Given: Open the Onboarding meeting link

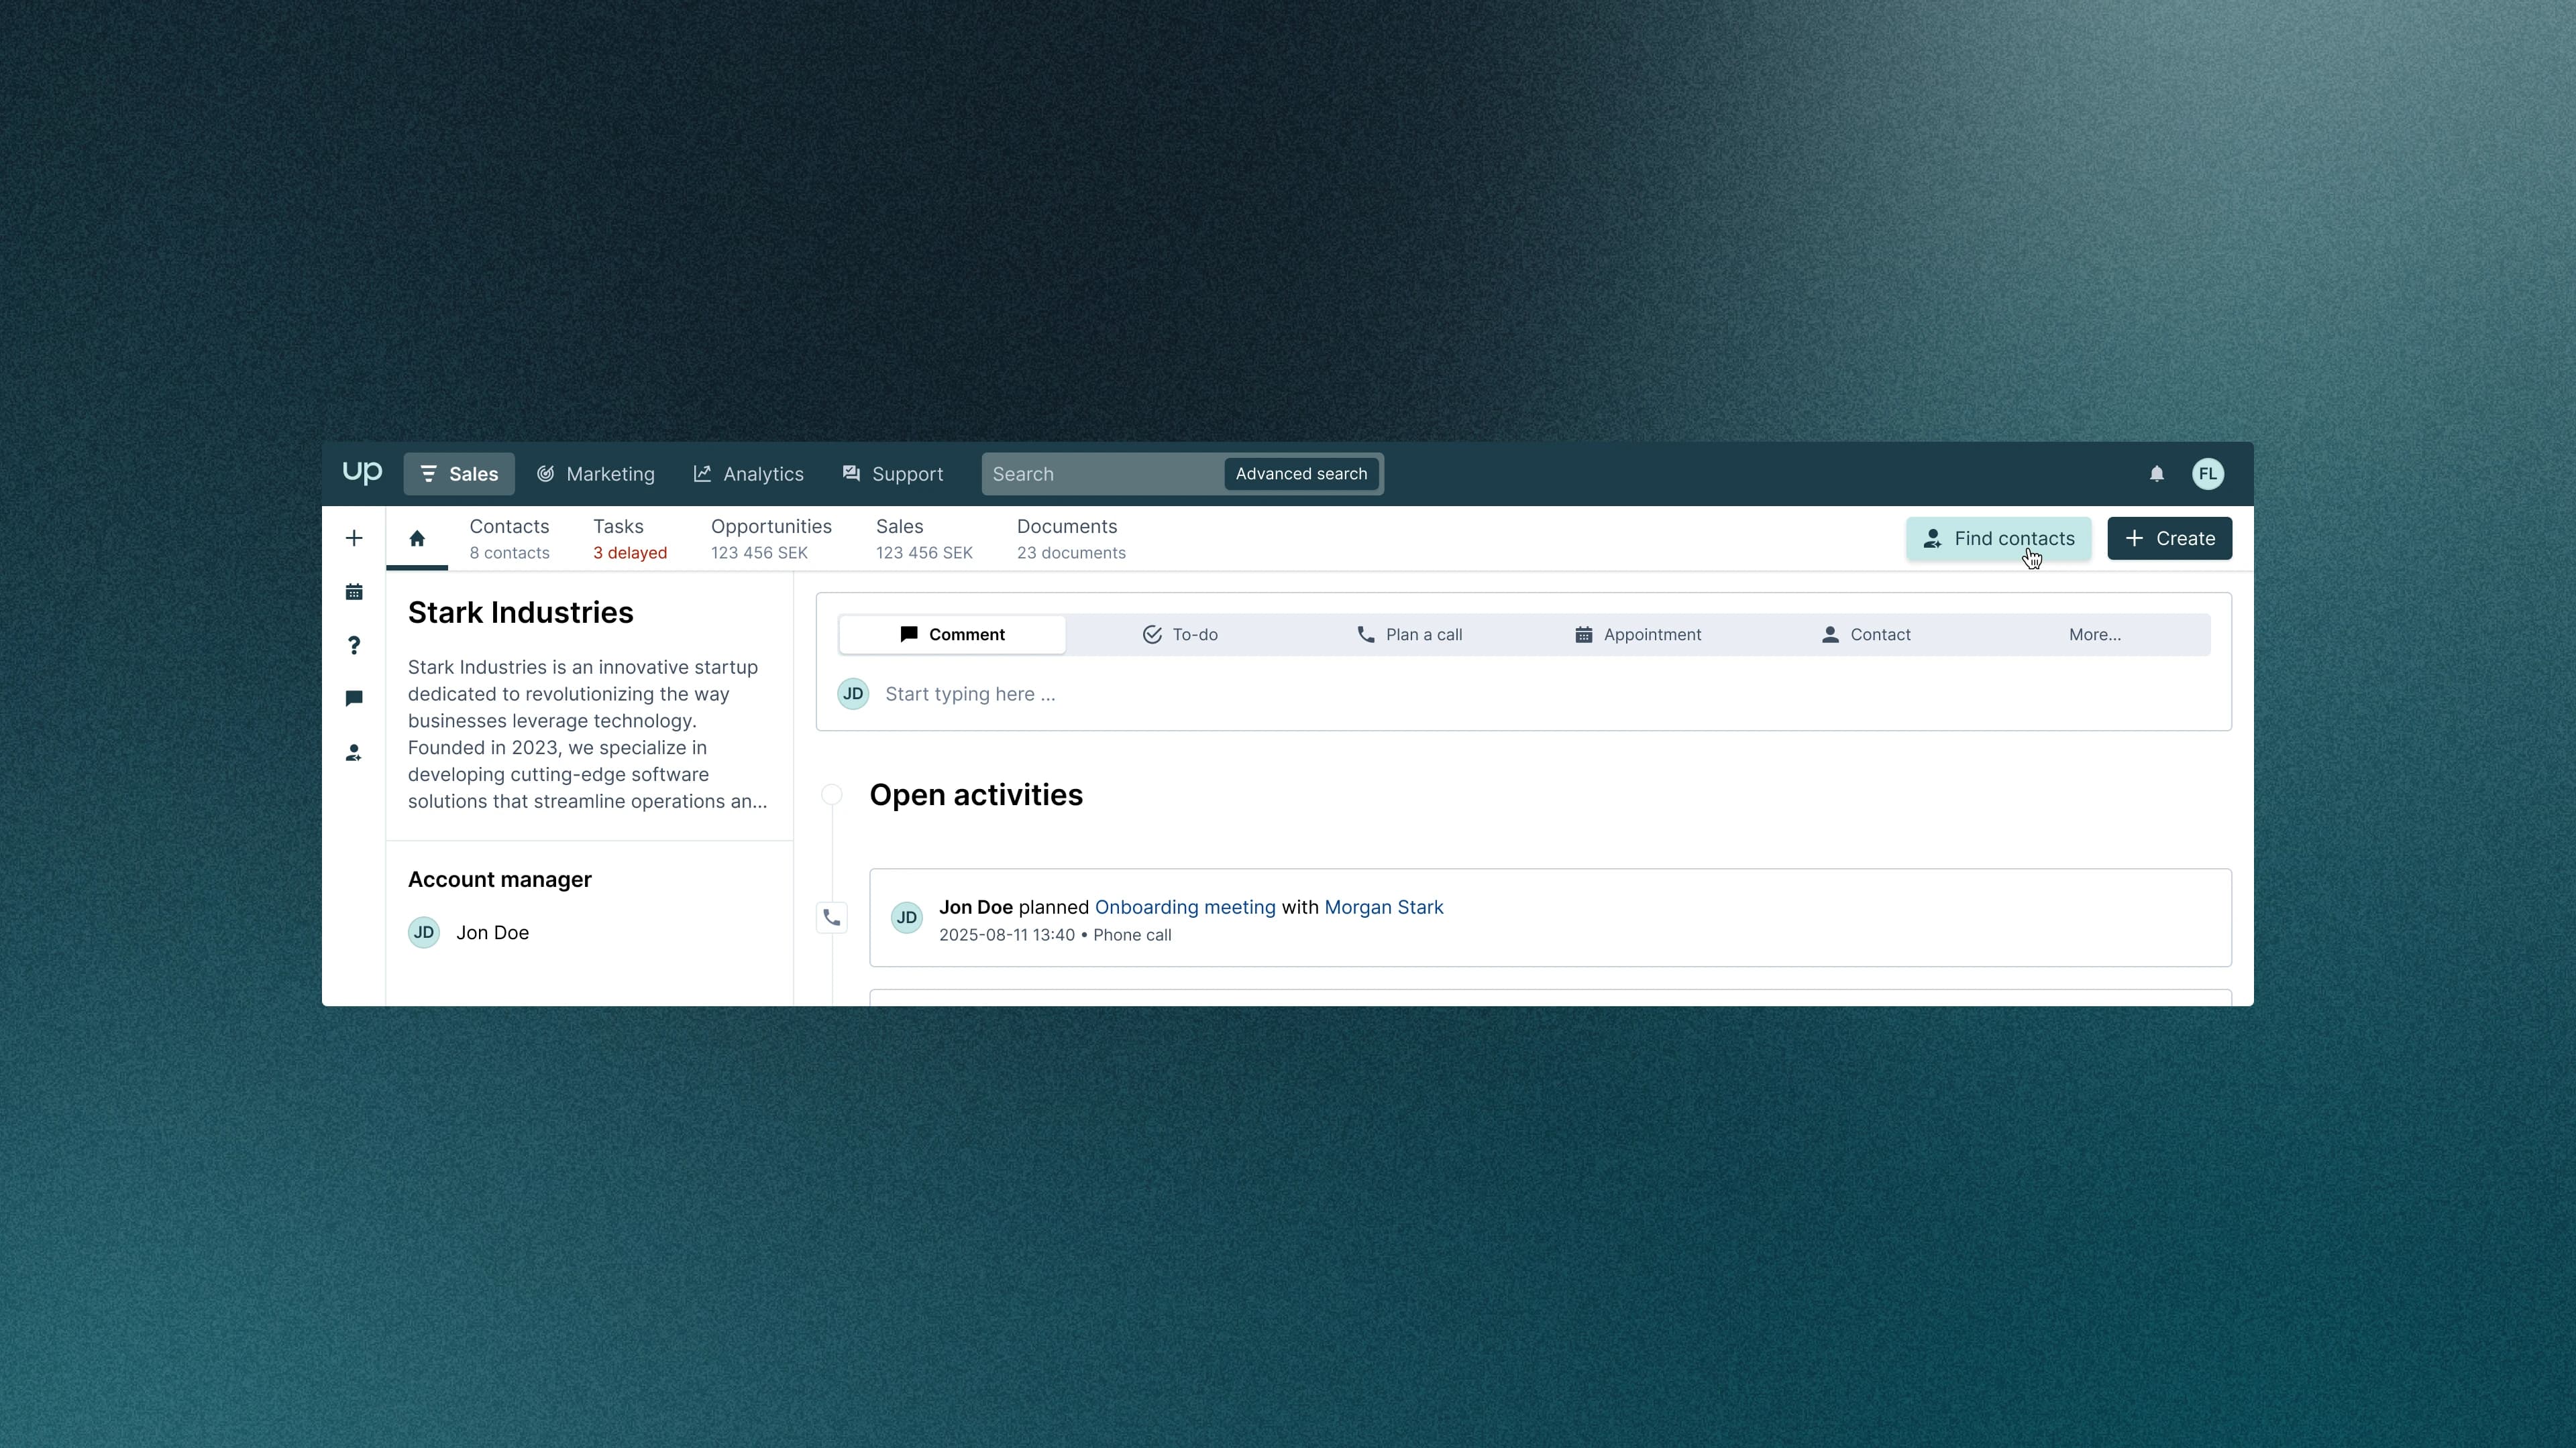Looking at the screenshot, I should [1185, 908].
